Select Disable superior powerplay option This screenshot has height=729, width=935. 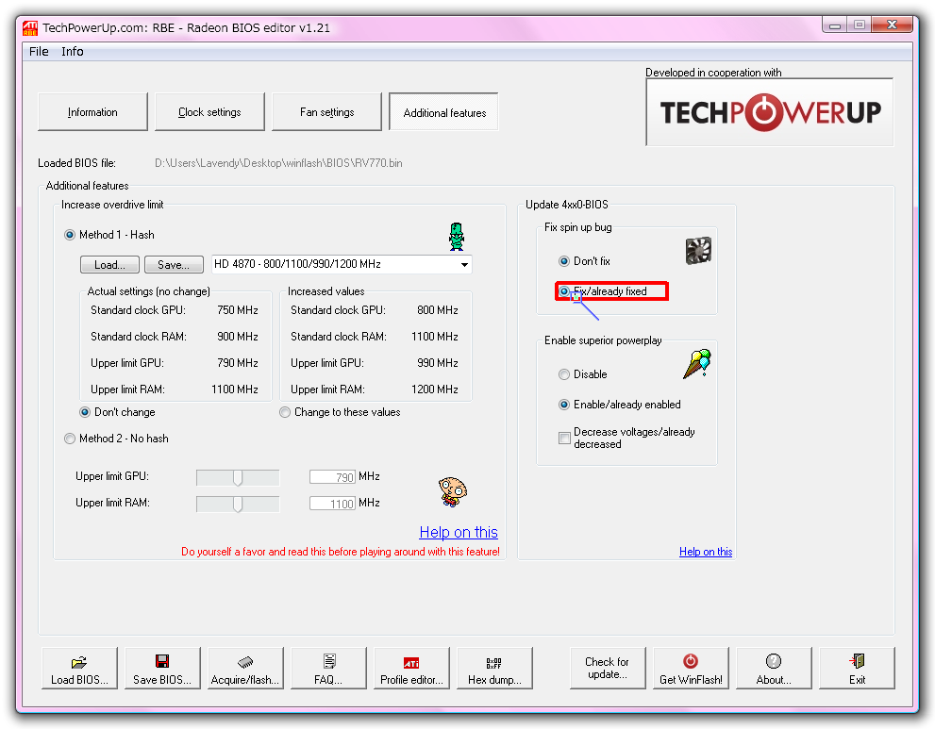click(x=564, y=374)
